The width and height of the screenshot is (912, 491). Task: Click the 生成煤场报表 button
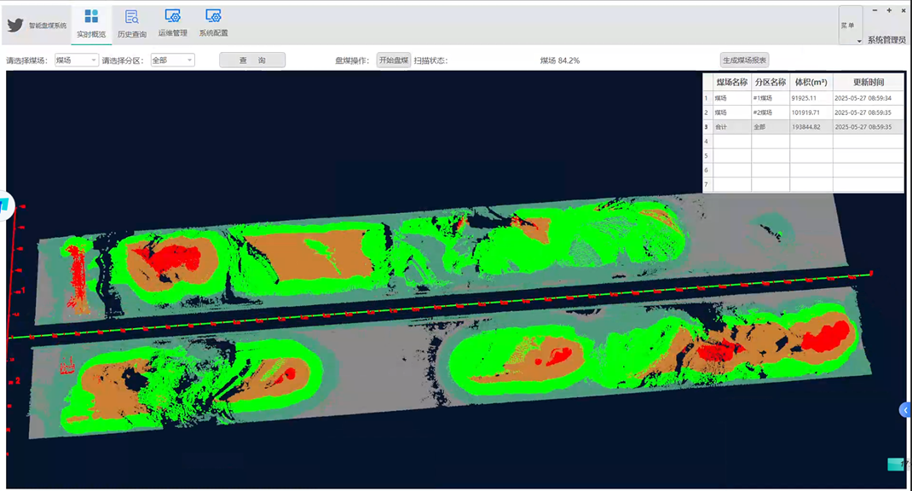click(x=745, y=61)
